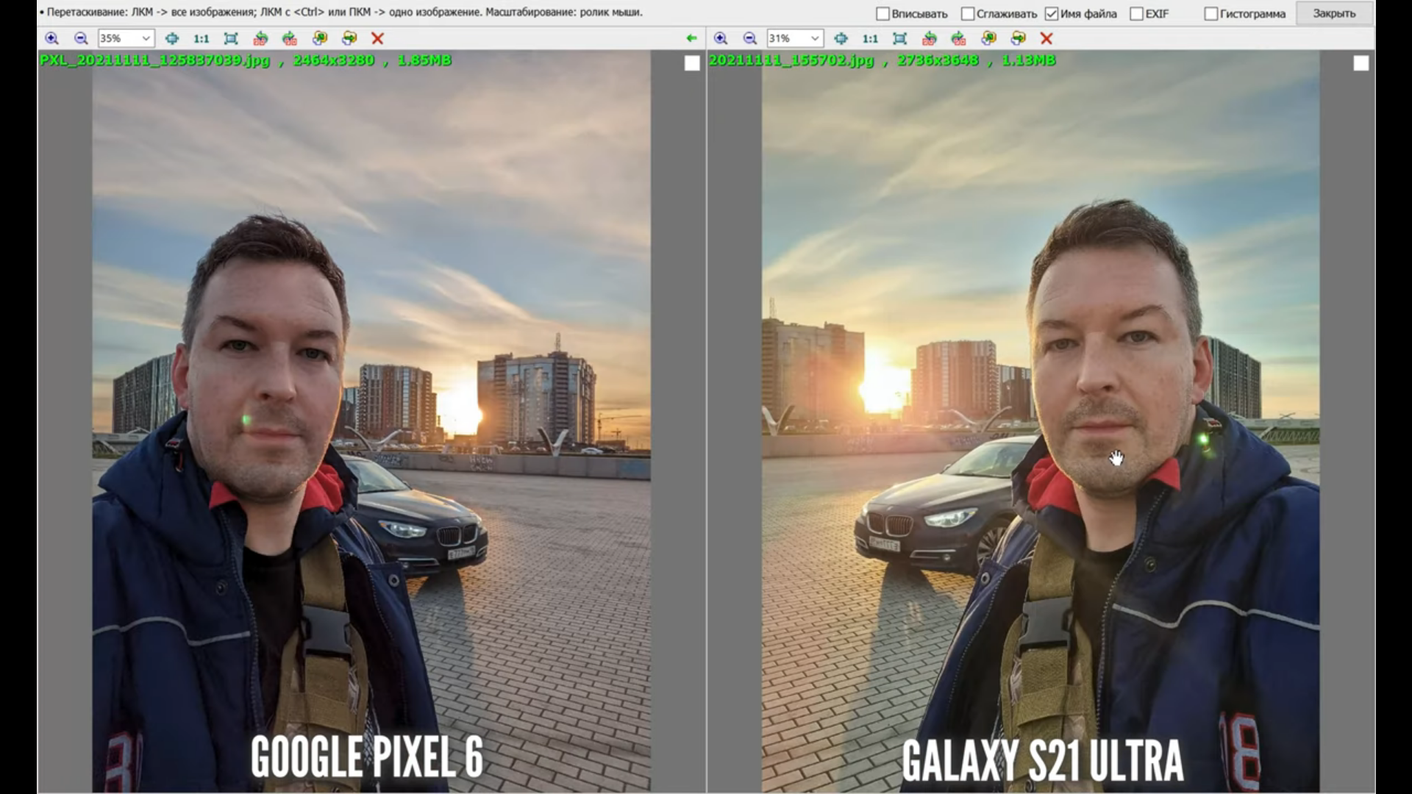Tick the white selection box on right image
This screenshot has height=794, width=1412.
tap(1361, 63)
